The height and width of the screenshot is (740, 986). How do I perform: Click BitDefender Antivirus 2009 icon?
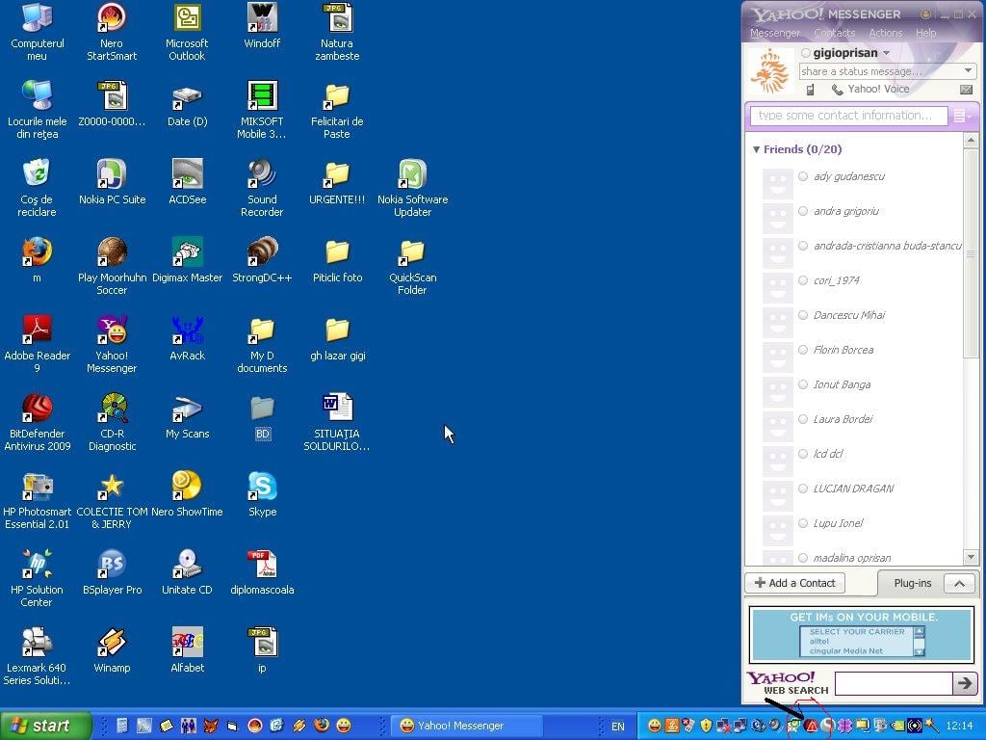[x=38, y=422]
